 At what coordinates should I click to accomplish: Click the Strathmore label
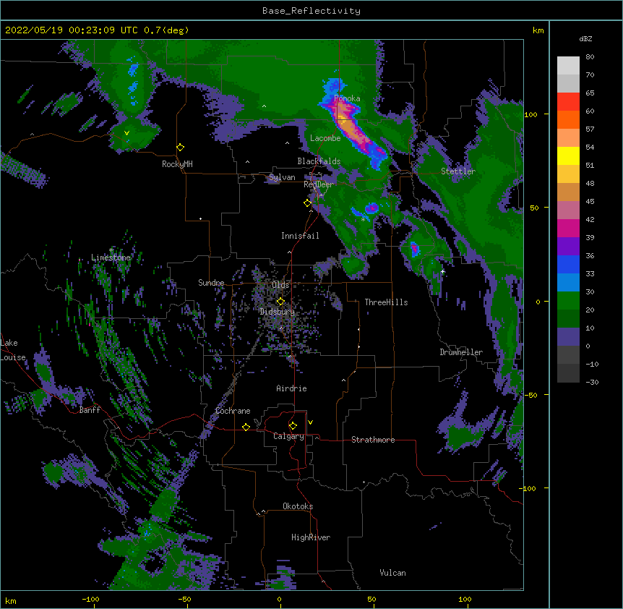tap(373, 440)
